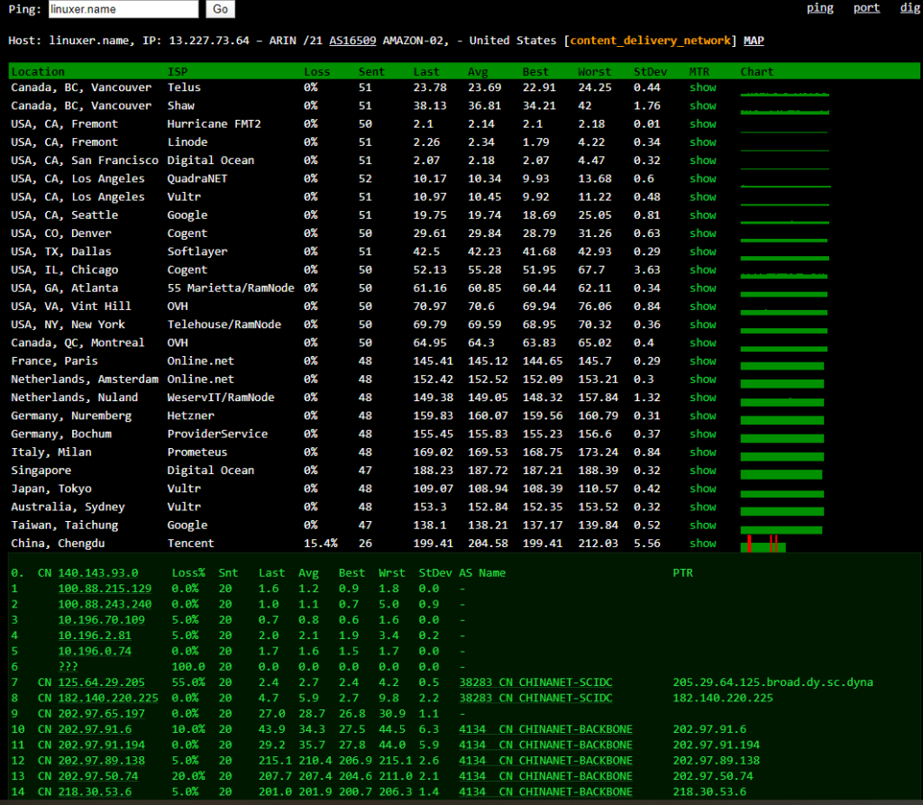Viewport: 923px width, 805px height.
Task: Click the Chengdu Tencent latency chart
Action: click(763, 544)
